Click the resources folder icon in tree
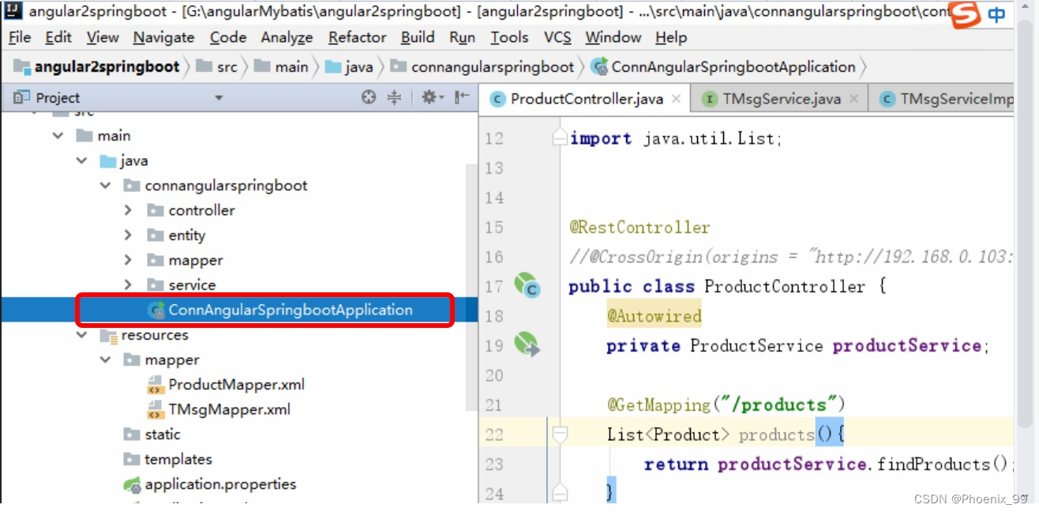Screen dimensions: 1039x512 108,335
